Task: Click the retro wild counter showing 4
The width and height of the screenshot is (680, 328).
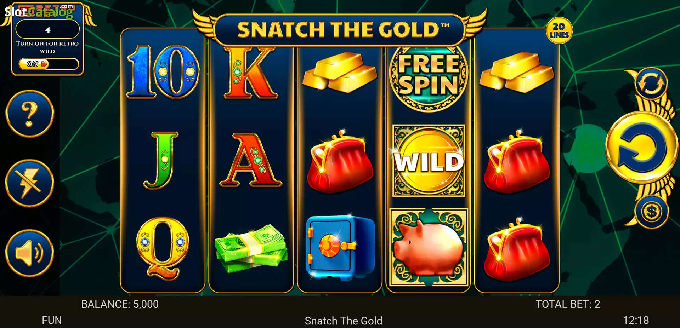Action: pos(47,29)
